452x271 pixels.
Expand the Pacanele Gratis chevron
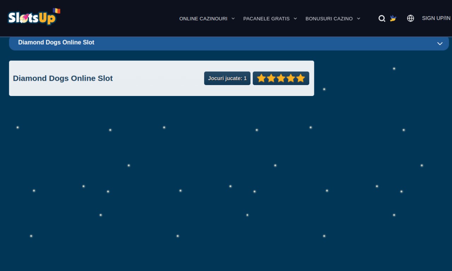(295, 18)
